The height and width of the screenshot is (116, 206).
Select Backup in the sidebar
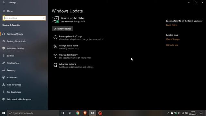[x=10, y=56]
